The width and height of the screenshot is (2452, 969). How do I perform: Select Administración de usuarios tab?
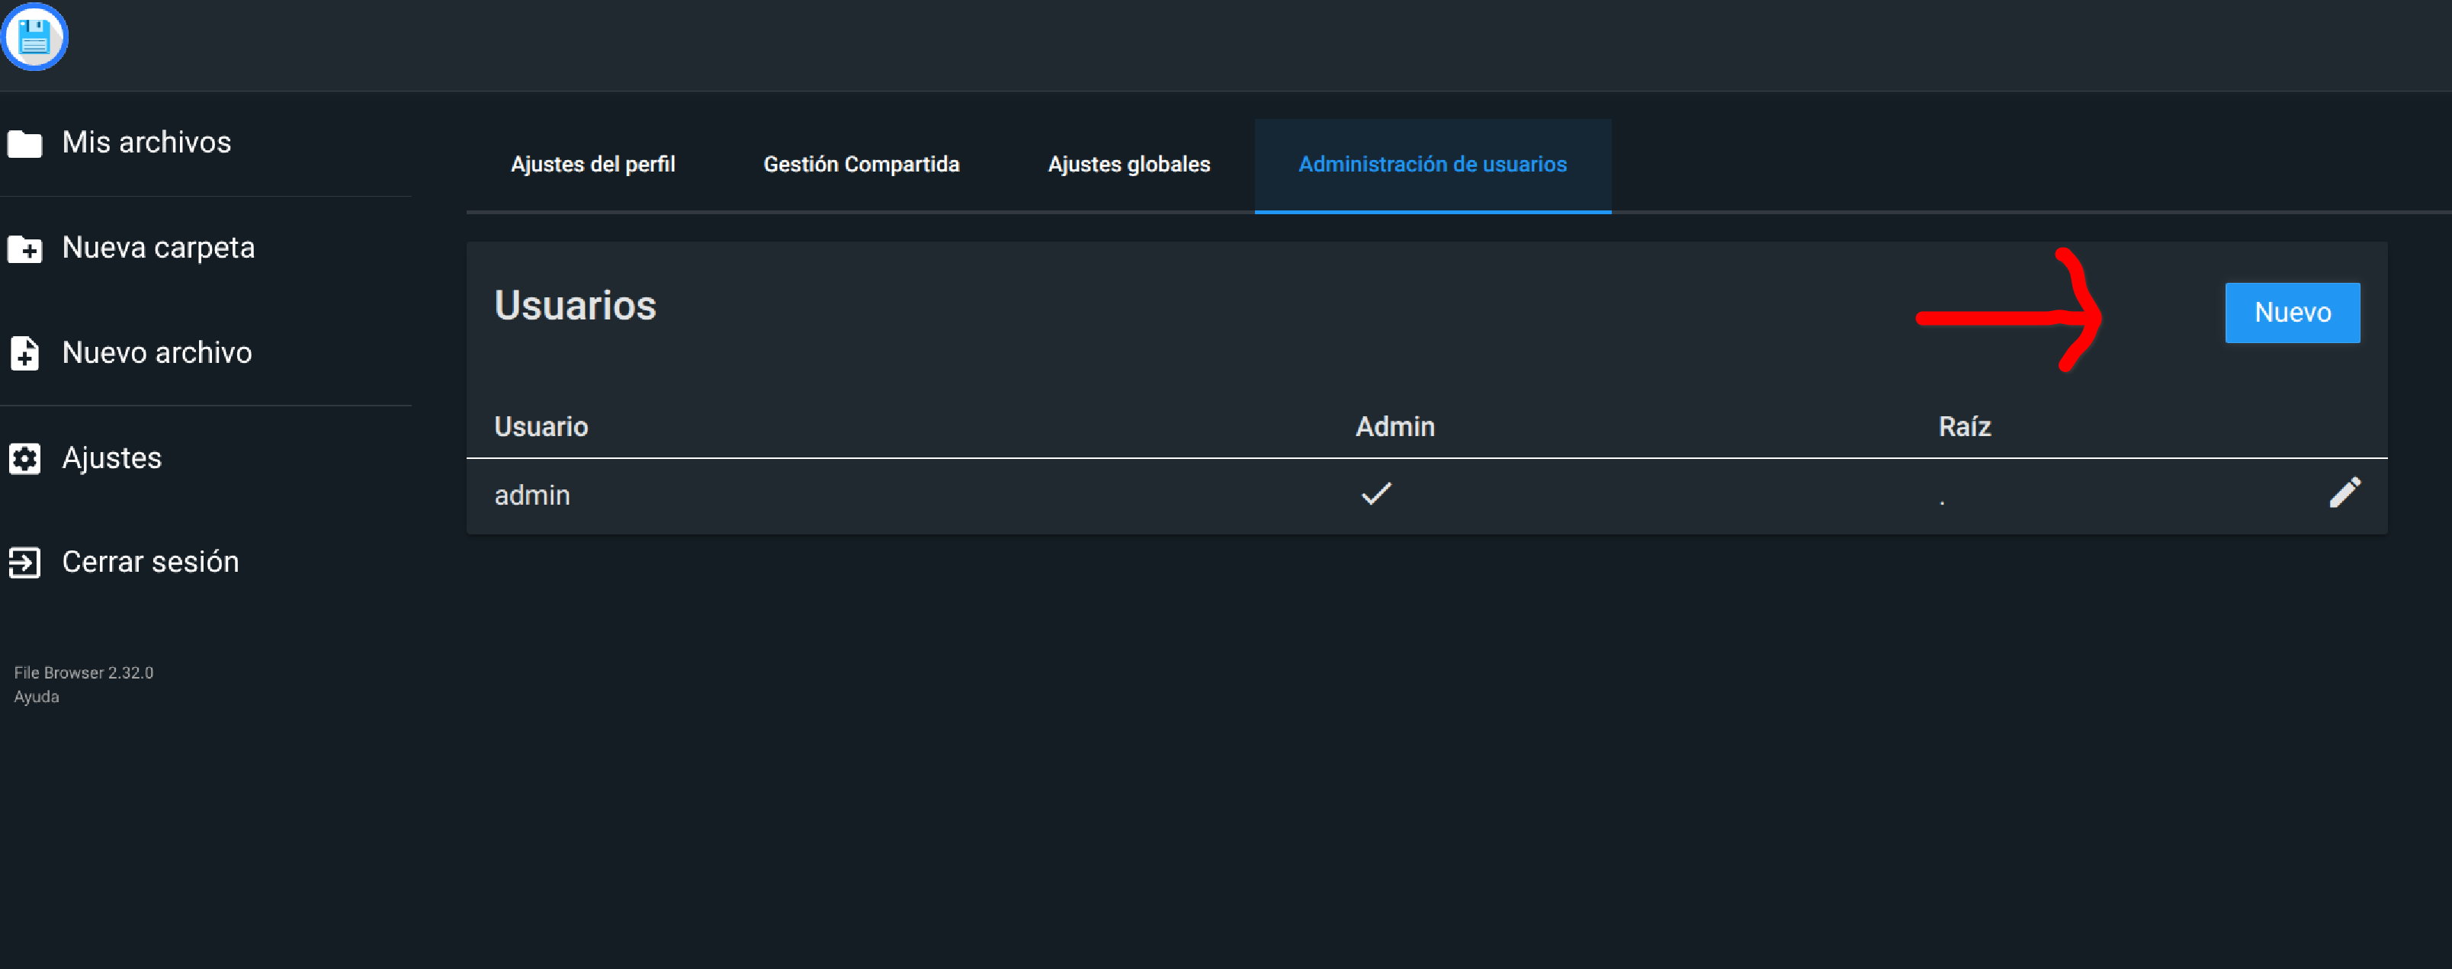point(1432,165)
